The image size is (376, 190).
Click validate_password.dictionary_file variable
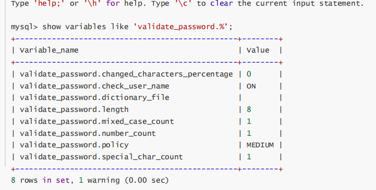94,98
